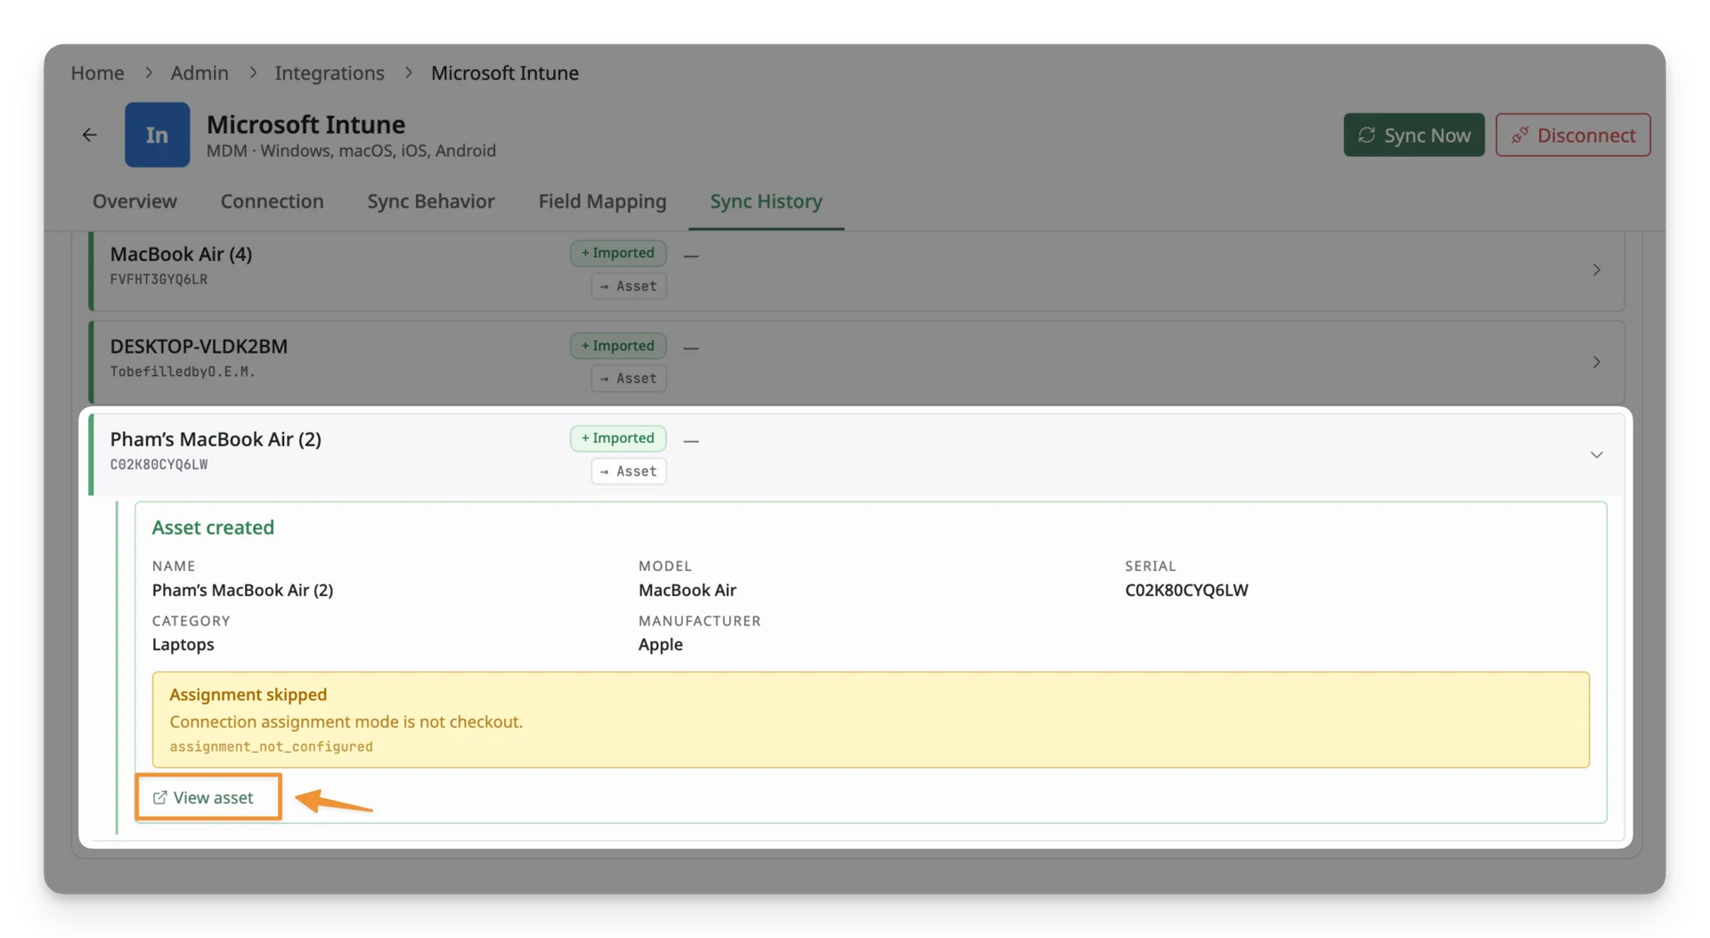Click the Sync Now button
Image resolution: width=1710 pixels, height=938 pixels.
pyautogui.click(x=1413, y=135)
